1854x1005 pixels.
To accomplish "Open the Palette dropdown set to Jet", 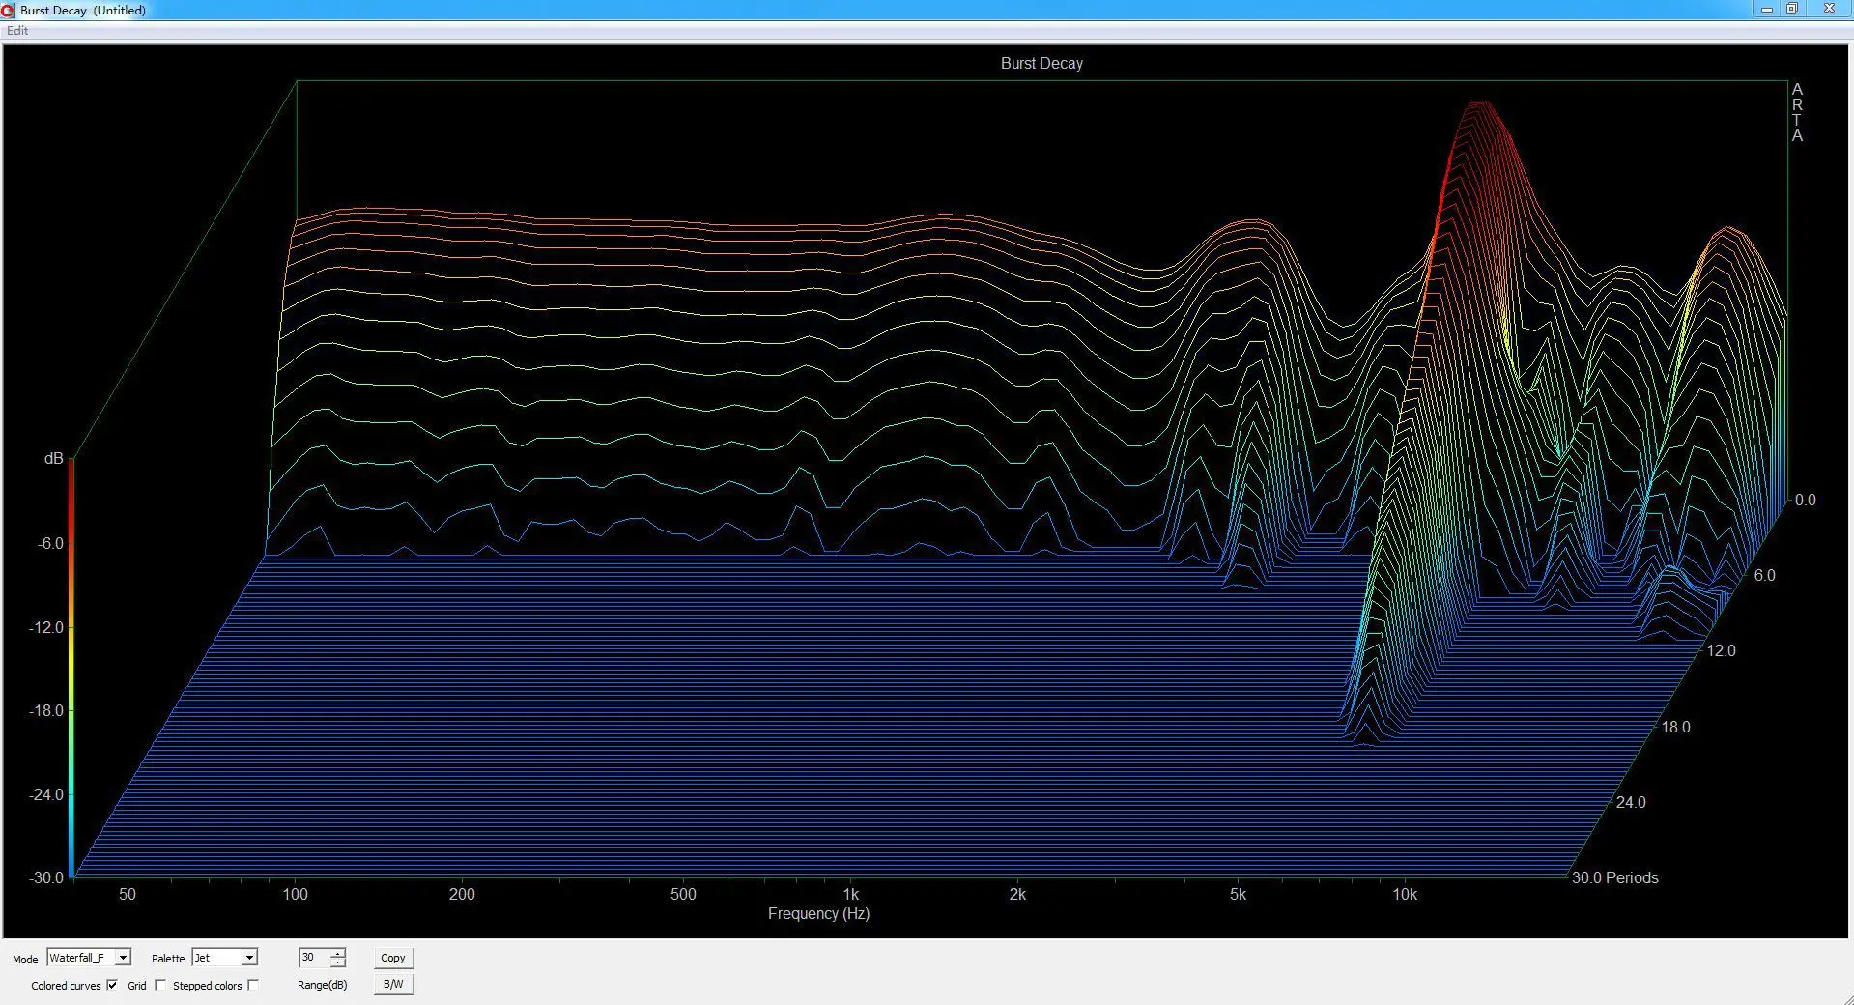I will (249, 958).
